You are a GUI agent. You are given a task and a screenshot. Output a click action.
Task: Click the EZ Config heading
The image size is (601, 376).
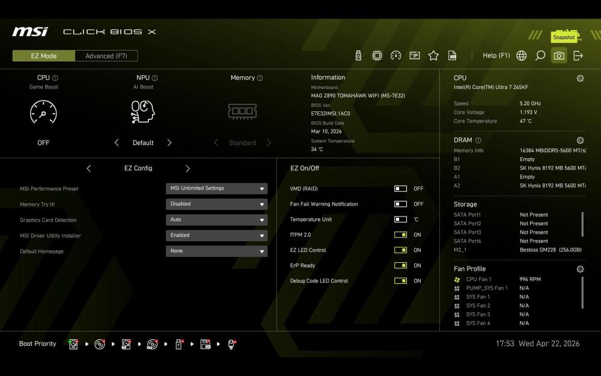coord(138,168)
